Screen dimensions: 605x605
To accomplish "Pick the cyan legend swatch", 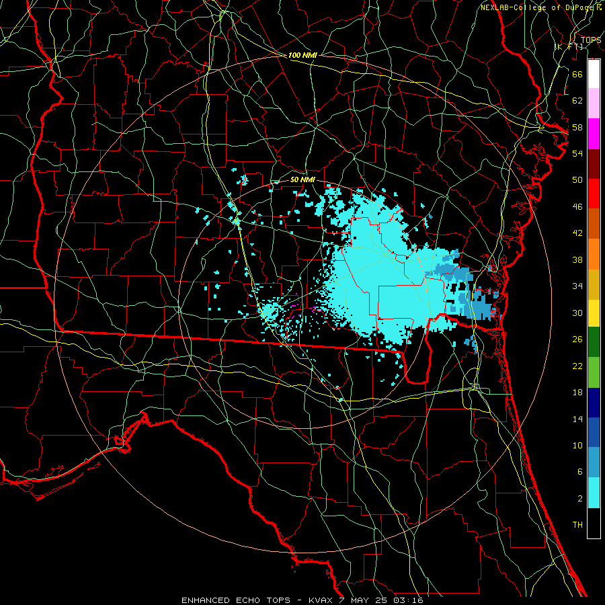I will point(594,493).
